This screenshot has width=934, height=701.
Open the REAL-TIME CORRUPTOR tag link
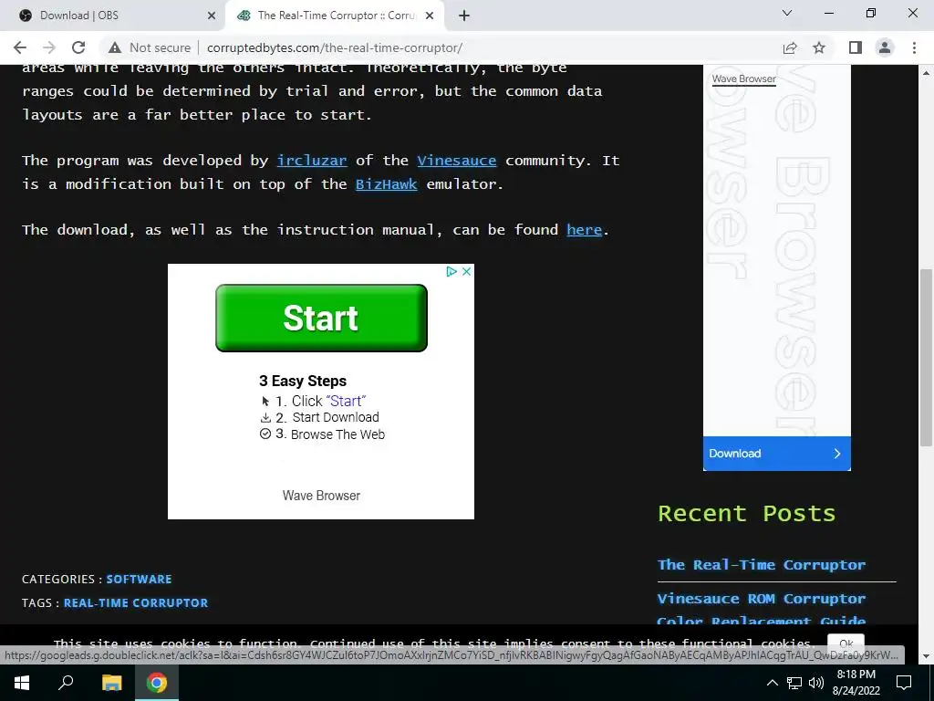[136, 603]
